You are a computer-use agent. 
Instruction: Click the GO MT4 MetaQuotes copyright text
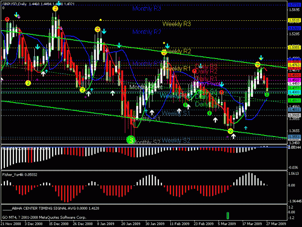(x=44, y=217)
